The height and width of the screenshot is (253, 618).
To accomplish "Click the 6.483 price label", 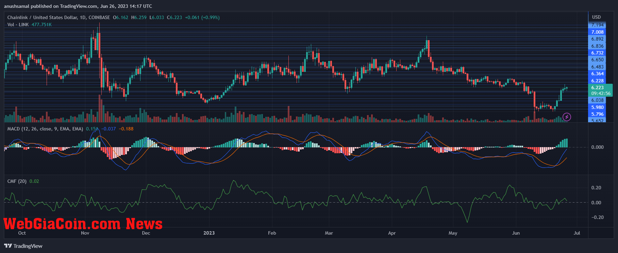I will click(x=597, y=67).
